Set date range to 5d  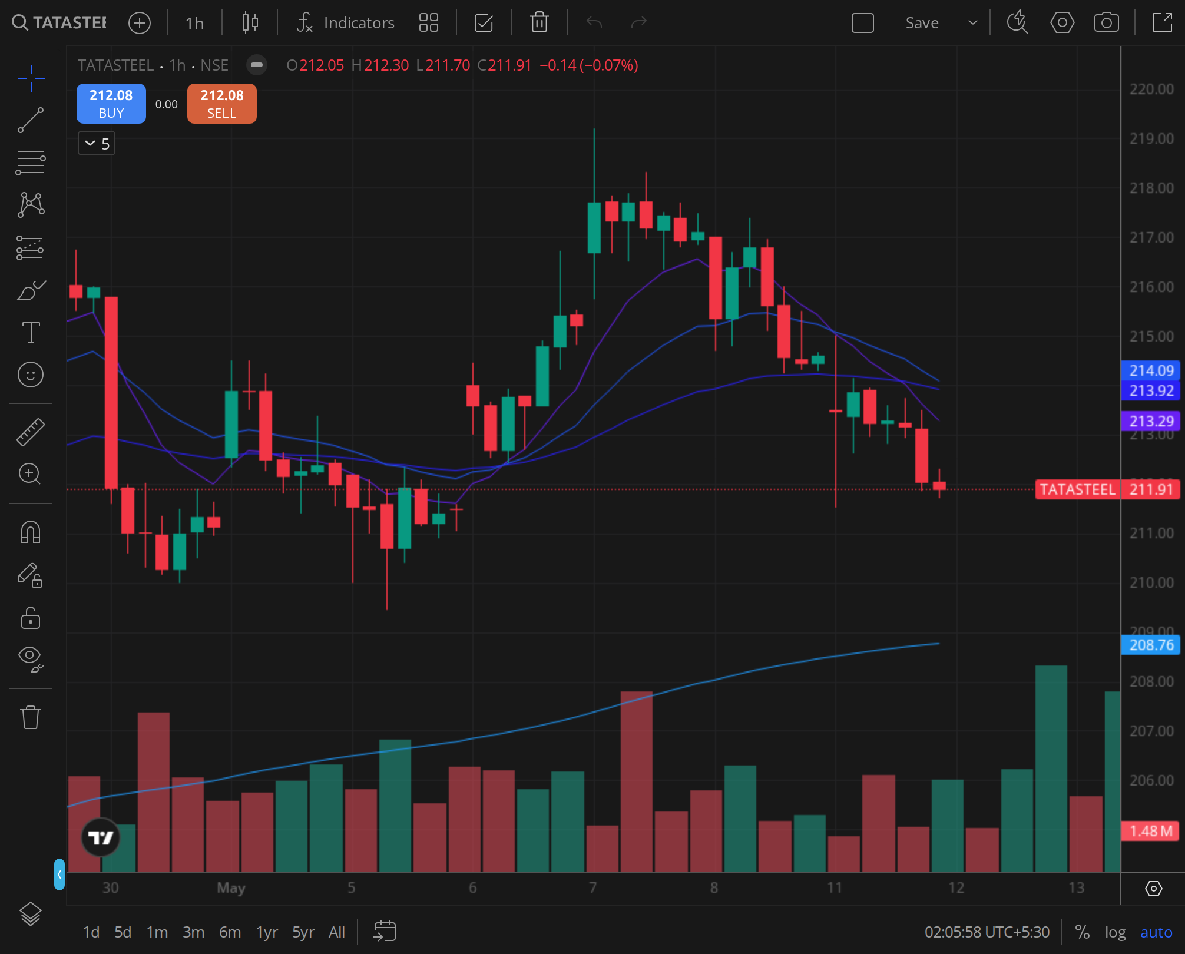coord(123,932)
